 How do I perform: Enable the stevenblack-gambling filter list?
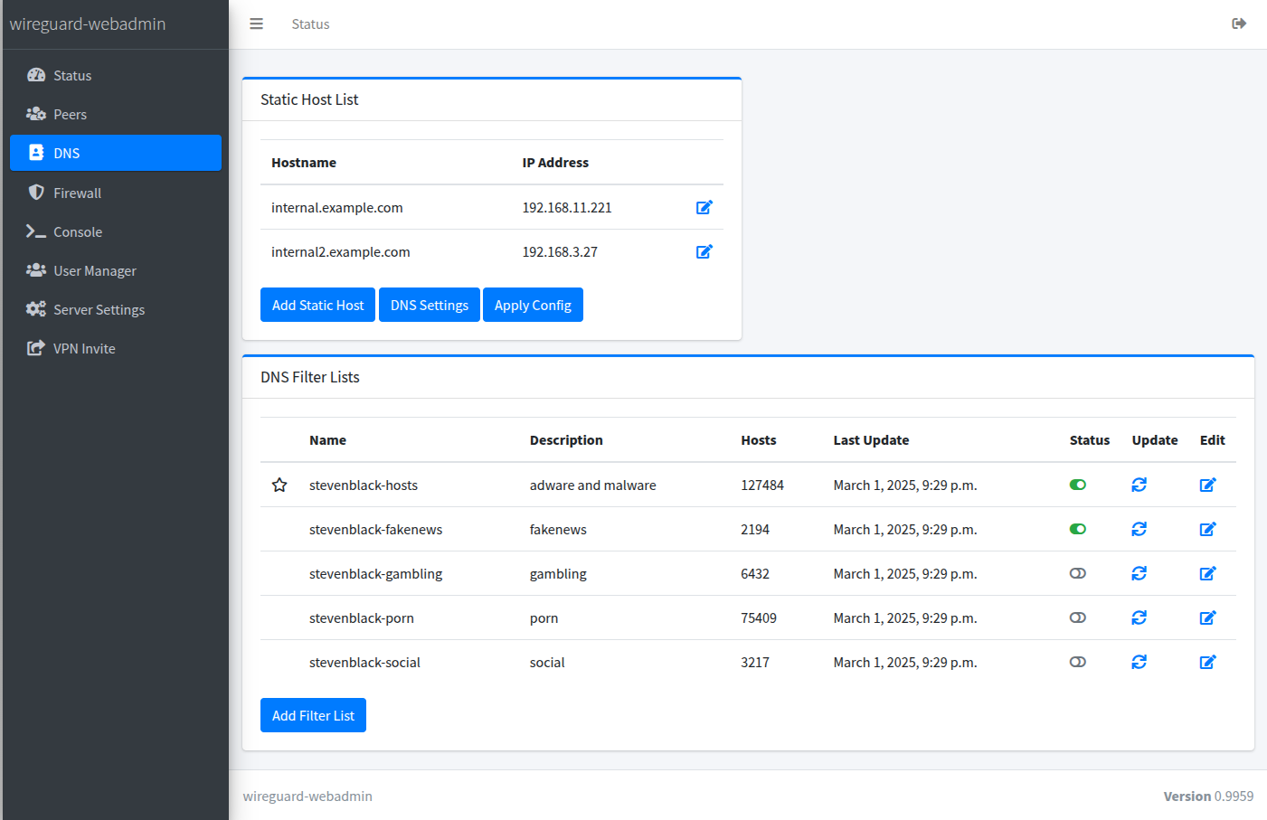(x=1077, y=573)
